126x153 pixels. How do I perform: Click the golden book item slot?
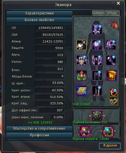click(x=81, y=91)
